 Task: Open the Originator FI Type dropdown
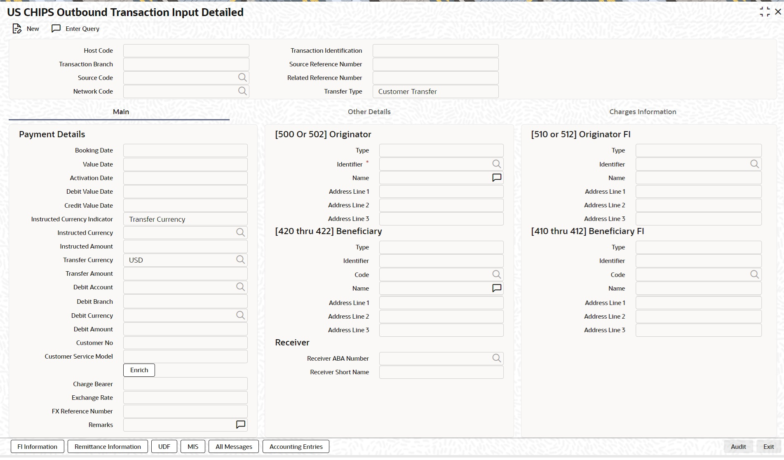[x=699, y=150]
